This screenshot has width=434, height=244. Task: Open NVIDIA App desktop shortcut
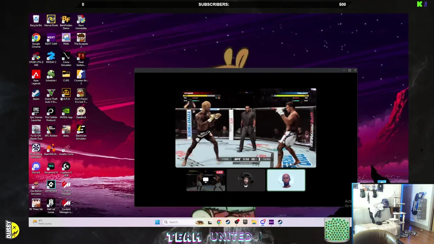click(x=66, y=113)
